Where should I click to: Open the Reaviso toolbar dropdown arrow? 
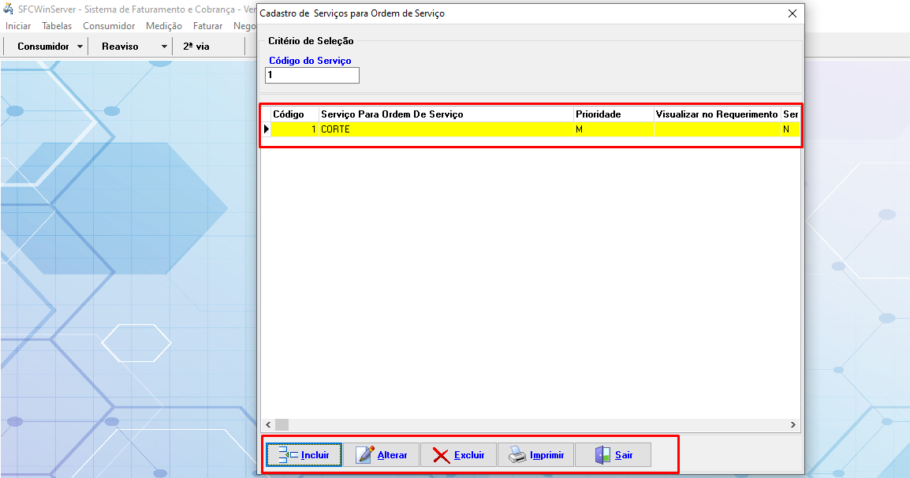[164, 47]
